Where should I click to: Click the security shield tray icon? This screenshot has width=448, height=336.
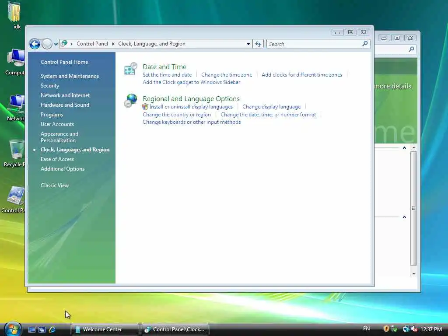[x=386, y=329]
